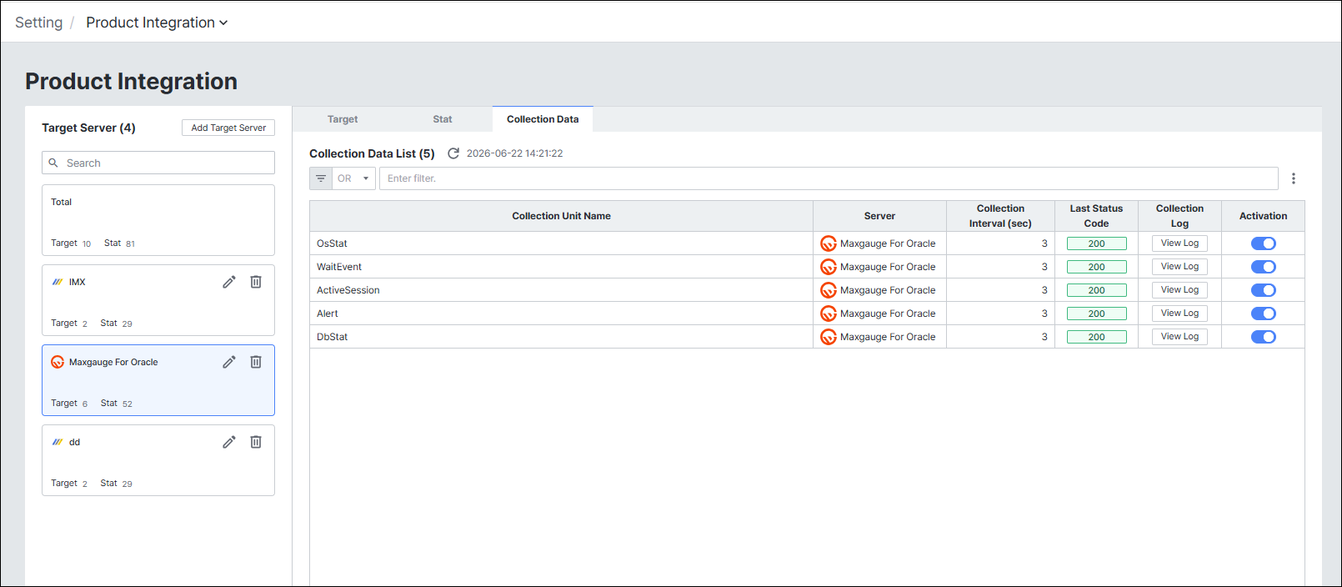Switch to the Stat tab

(x=443, y=119)
